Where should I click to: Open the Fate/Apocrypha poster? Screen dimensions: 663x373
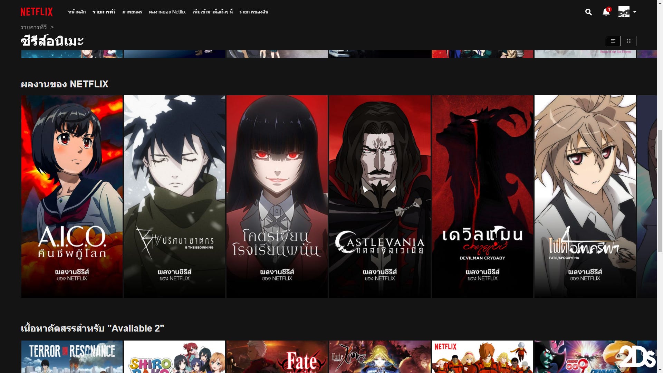585,197
